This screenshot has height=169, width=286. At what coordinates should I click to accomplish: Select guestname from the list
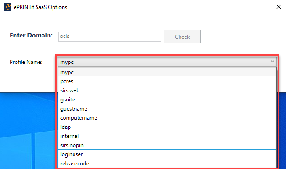167,109
